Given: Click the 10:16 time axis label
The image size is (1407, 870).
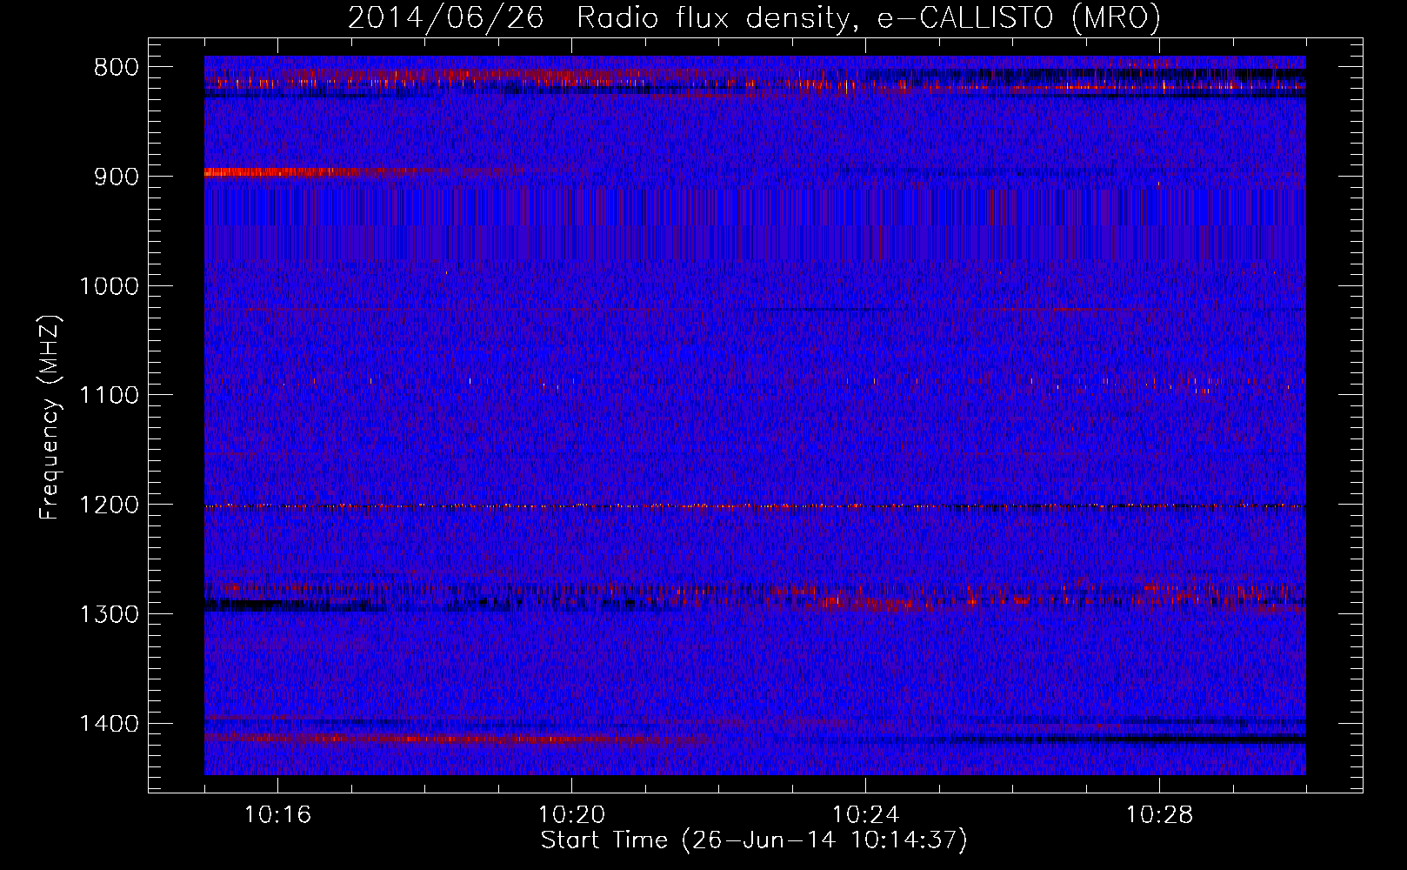Looking at the screenshot, I should (x=277, y=814).
